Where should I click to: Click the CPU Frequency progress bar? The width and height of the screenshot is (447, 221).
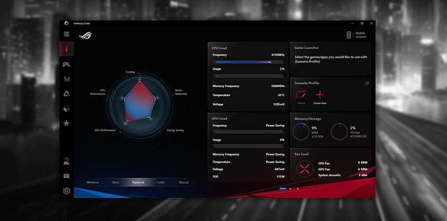[x=249, y=62]
